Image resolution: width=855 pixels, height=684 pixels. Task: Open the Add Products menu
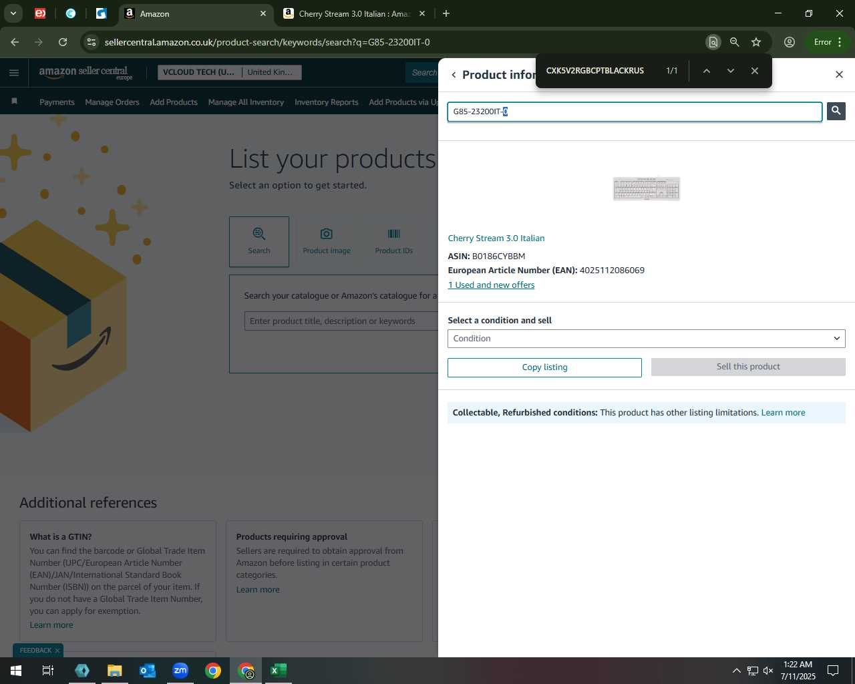(174, 102)
